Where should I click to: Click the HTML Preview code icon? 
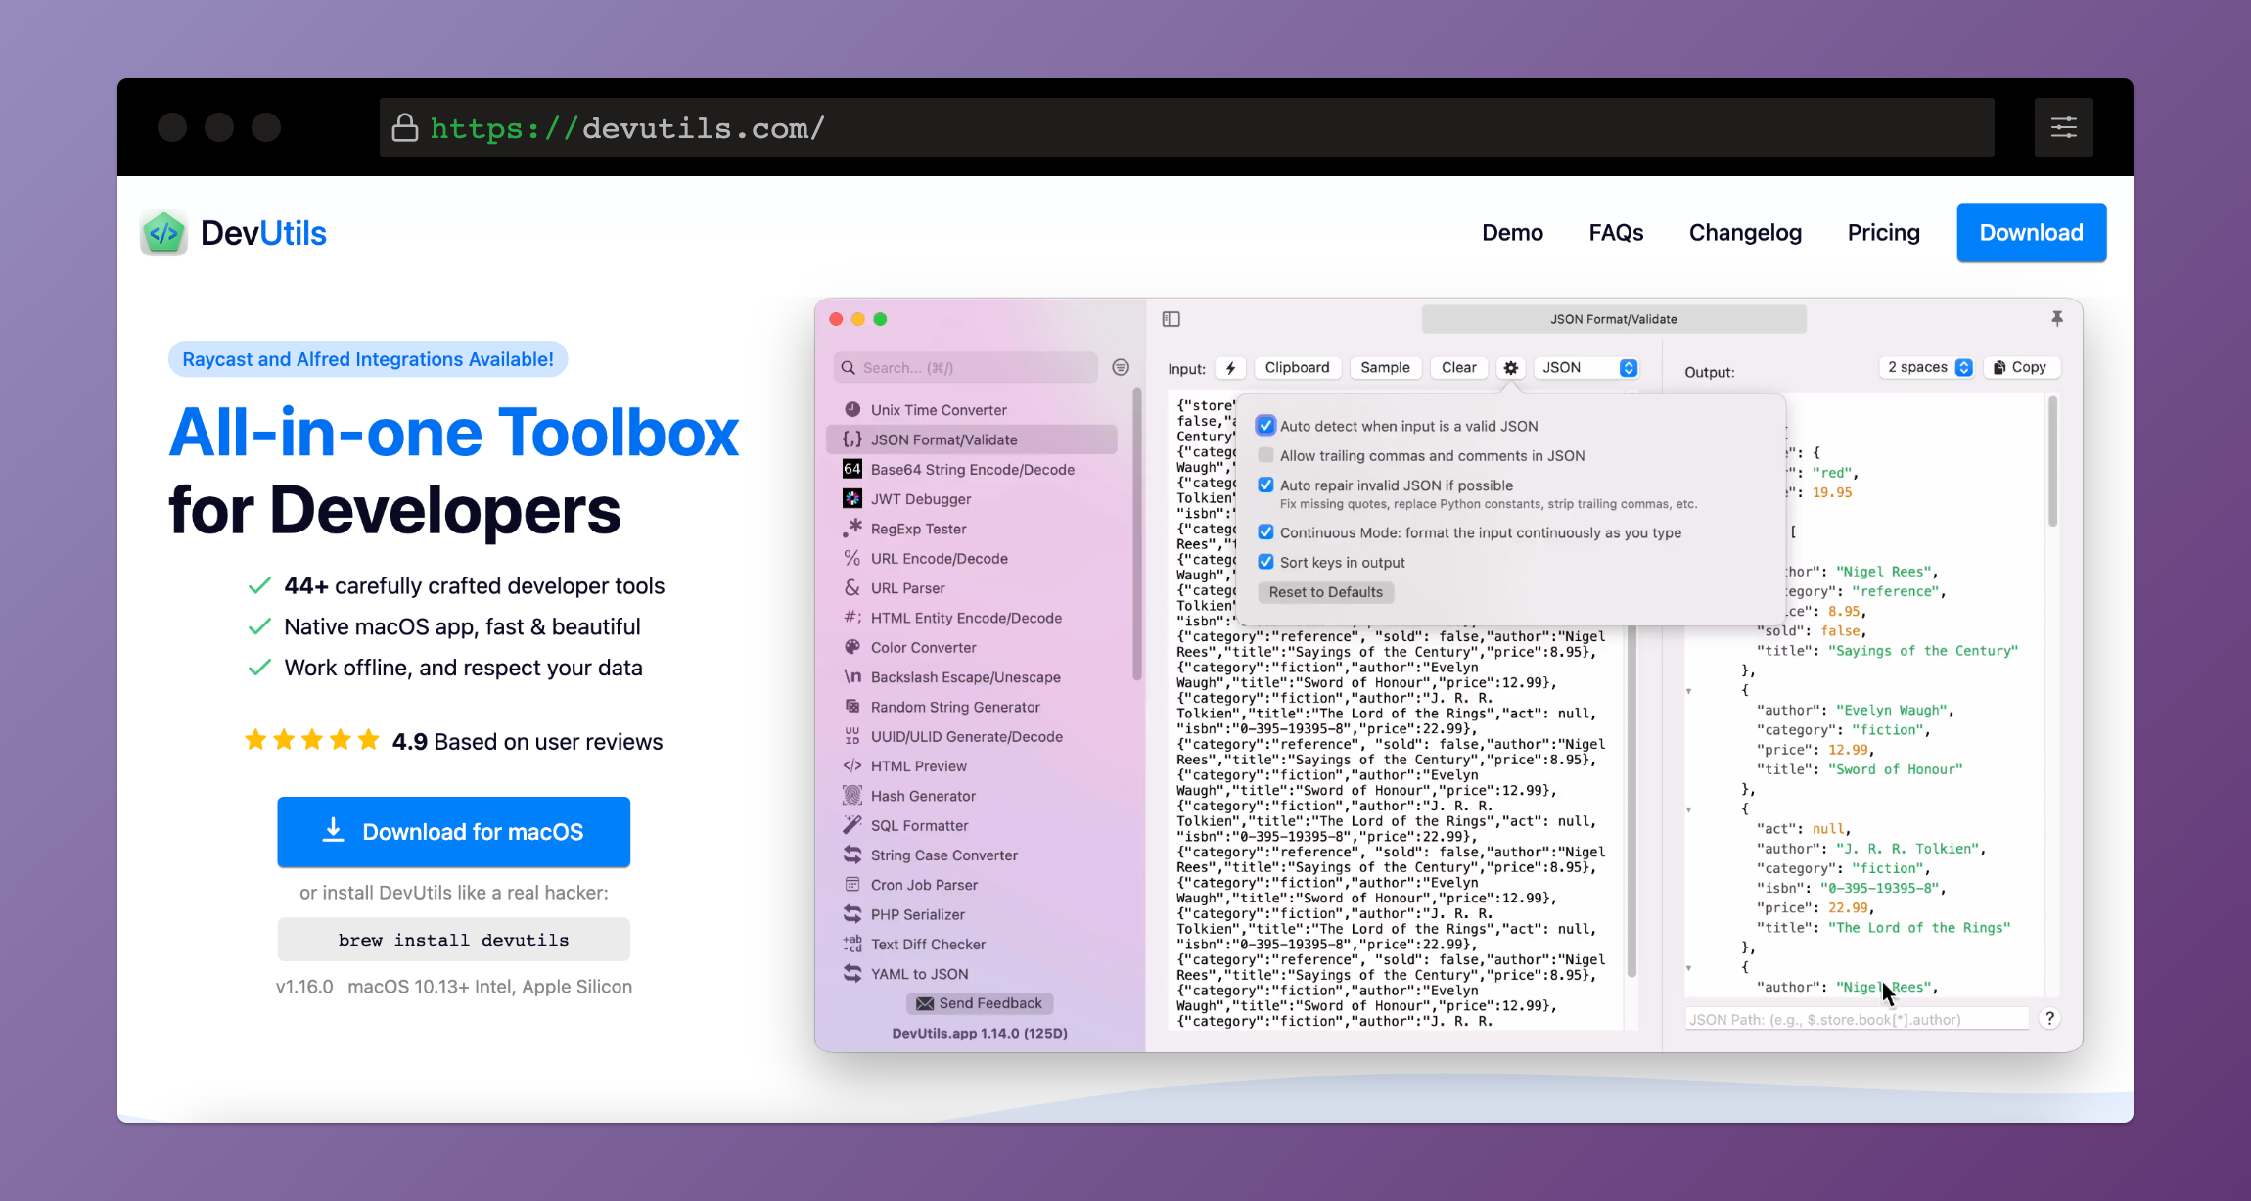click(x=852, y=765)
